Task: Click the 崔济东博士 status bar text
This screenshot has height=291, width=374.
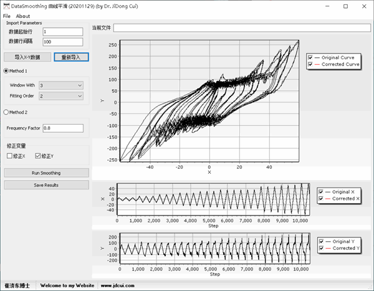Action: pyautogui.click(x=17, y=285)
